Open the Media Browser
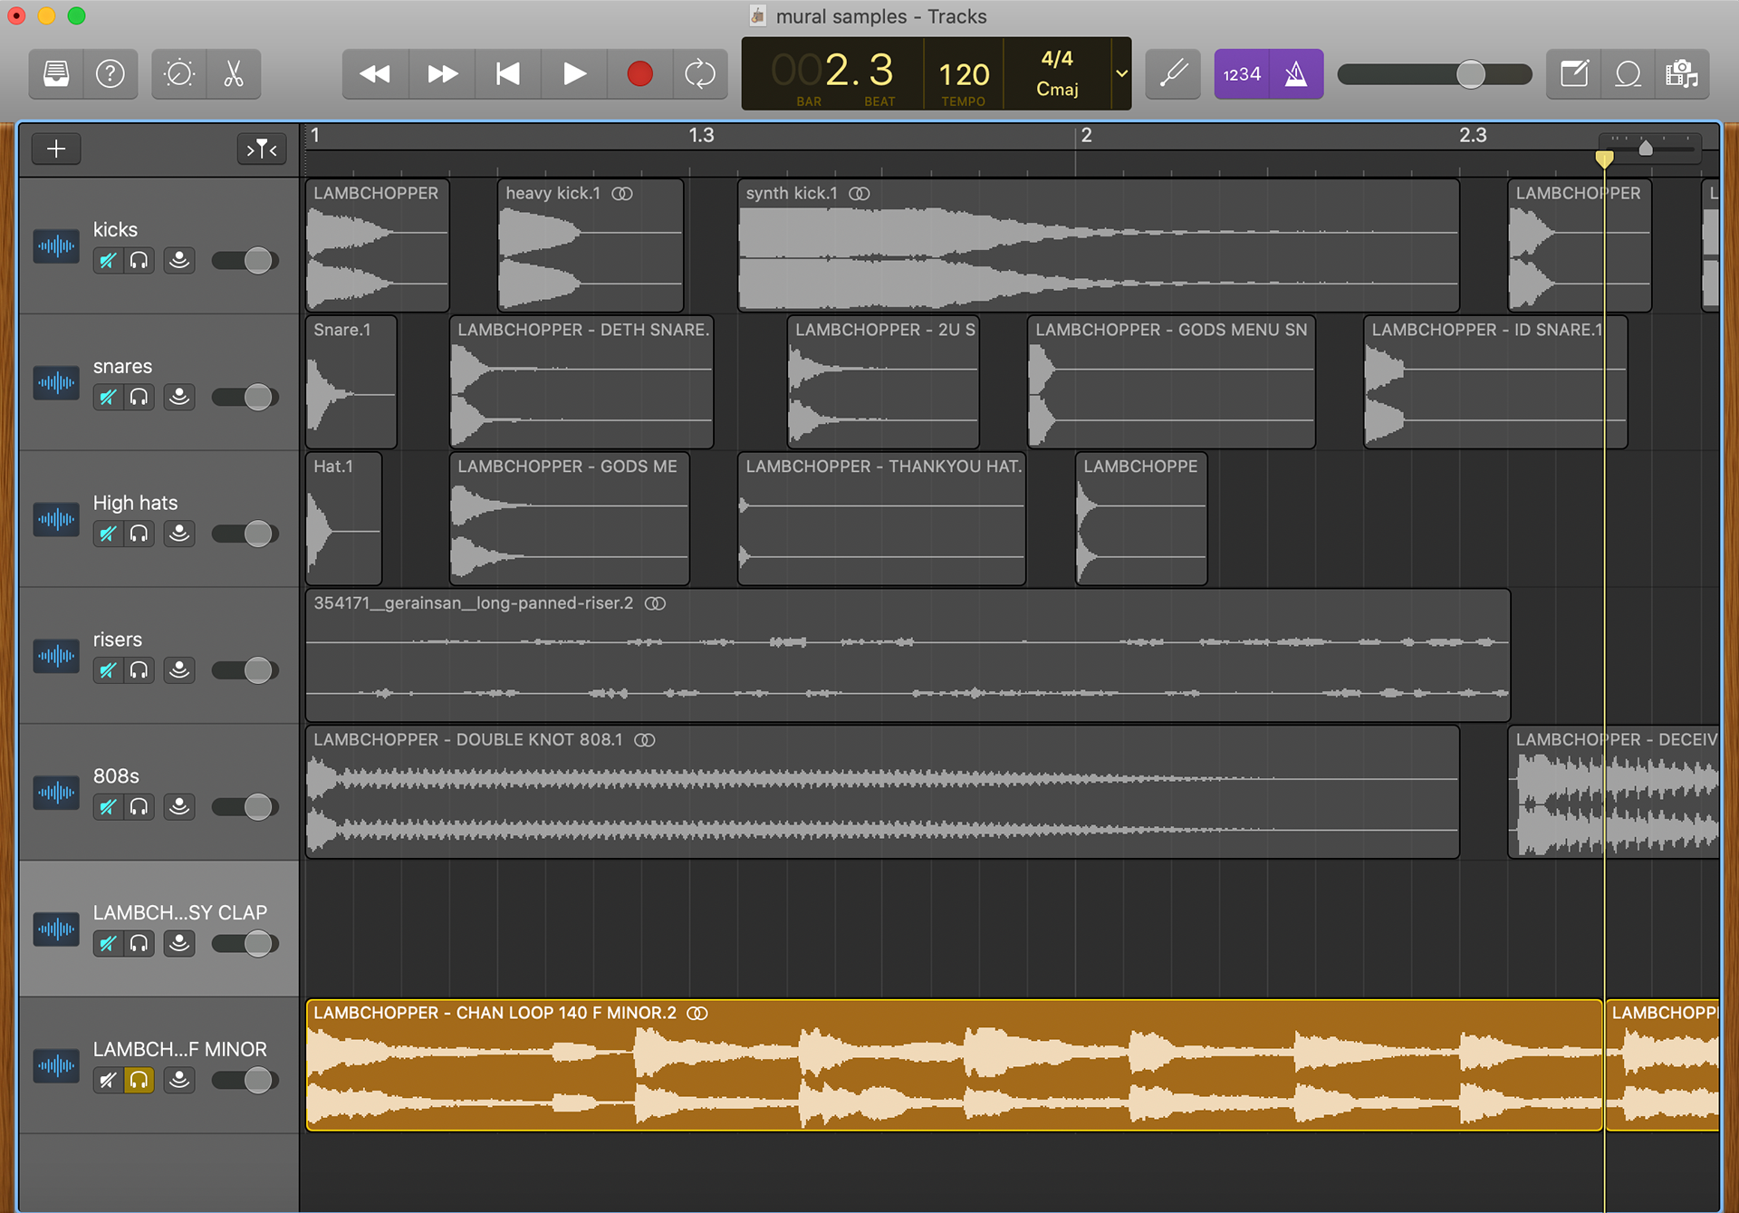Image resolution: width=1739 pixels, height=1213 pixels. 1682,73
